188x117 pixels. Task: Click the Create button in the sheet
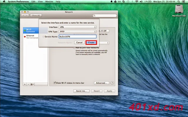point(91,43)
